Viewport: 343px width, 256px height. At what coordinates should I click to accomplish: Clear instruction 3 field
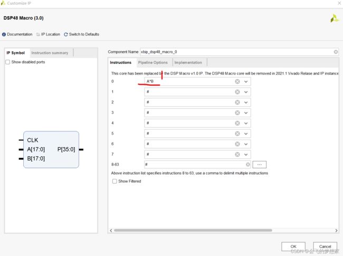(x=237, y=112)
